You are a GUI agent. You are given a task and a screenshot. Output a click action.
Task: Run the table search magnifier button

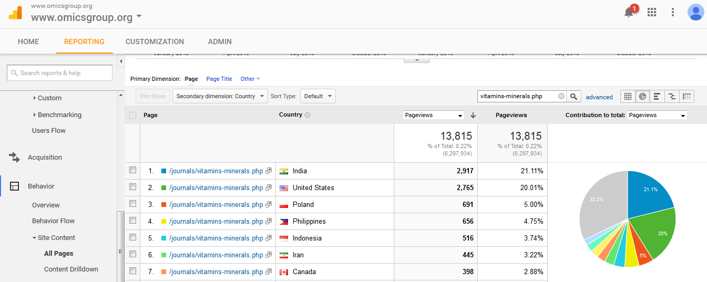(573, 96)
